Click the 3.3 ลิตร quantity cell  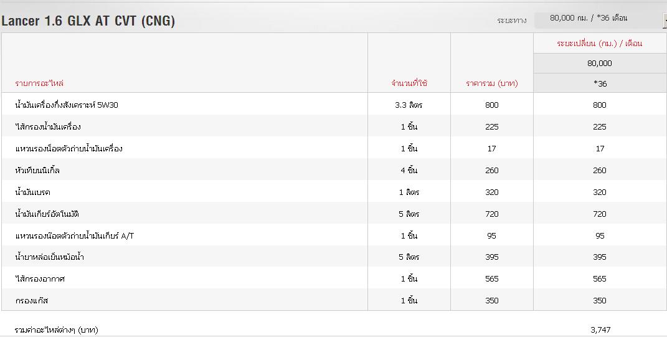click(x=409, y=105)
